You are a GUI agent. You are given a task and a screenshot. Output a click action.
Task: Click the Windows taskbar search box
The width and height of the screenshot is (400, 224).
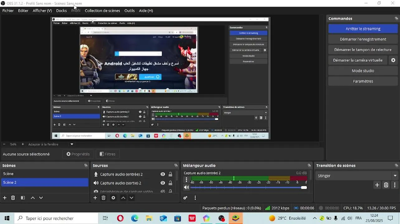click(x=56, y=218)
